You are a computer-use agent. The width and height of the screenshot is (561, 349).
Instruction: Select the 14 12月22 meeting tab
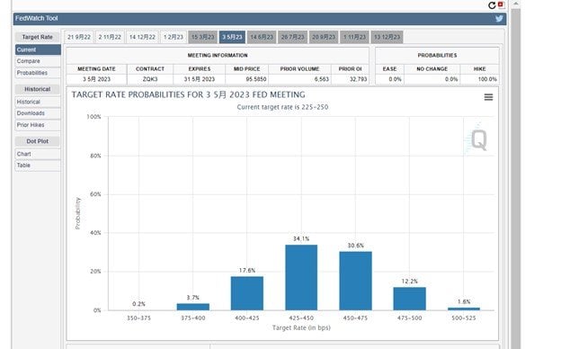(142, 37)
